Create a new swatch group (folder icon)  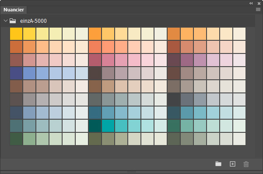[218, 163]
